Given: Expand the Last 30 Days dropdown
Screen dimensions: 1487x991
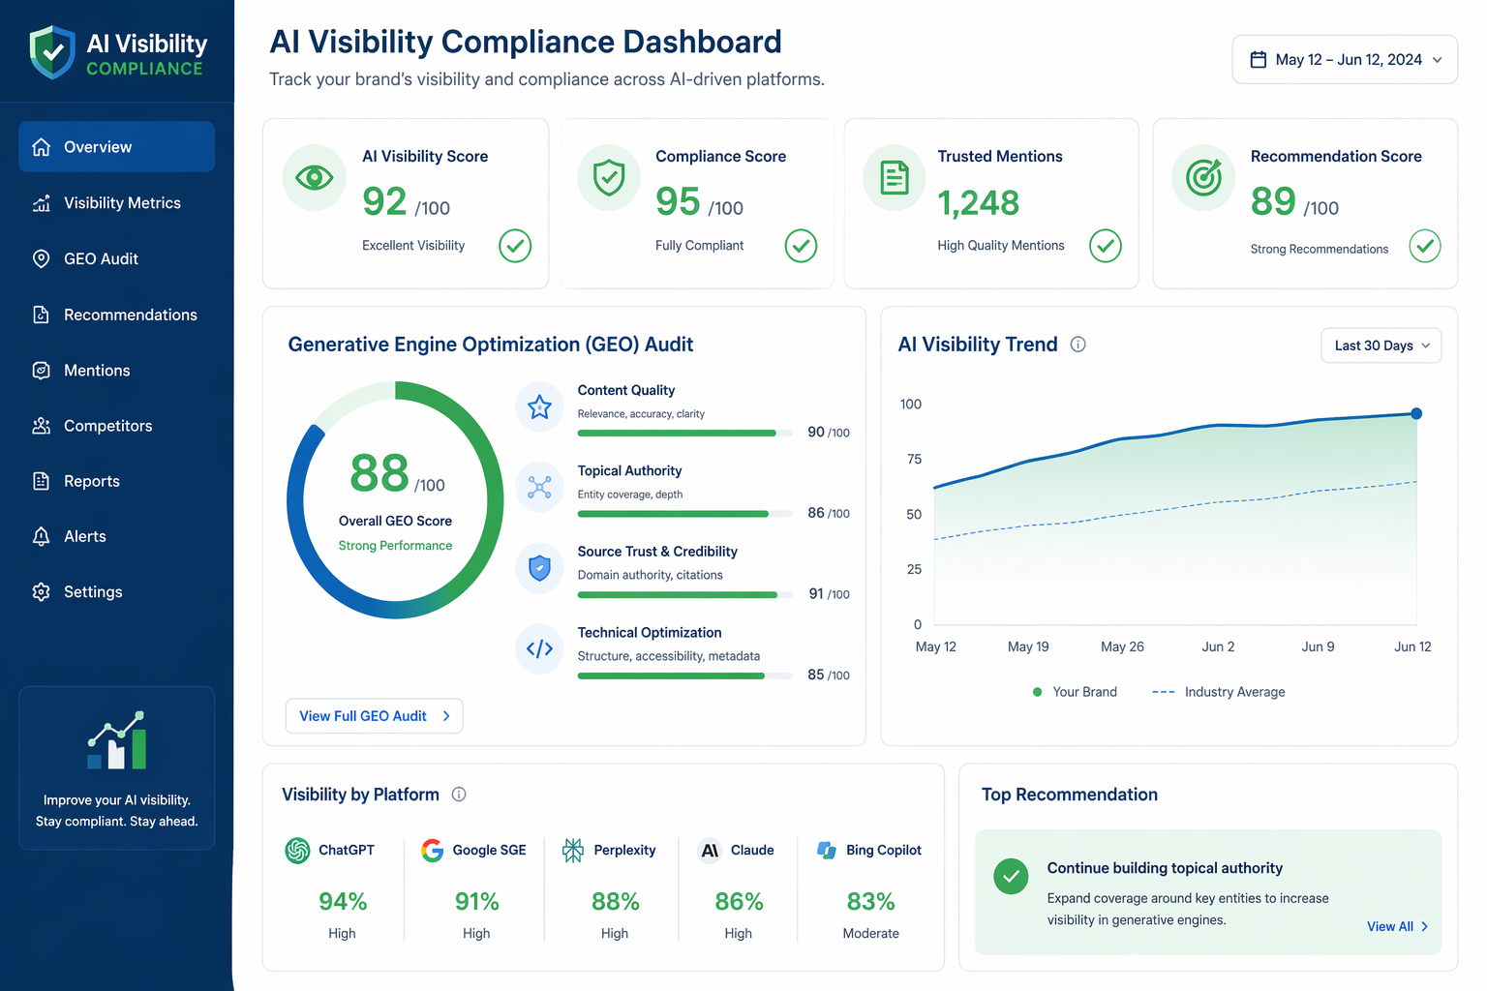Looking at the screenshot, I should [1381, 345].
